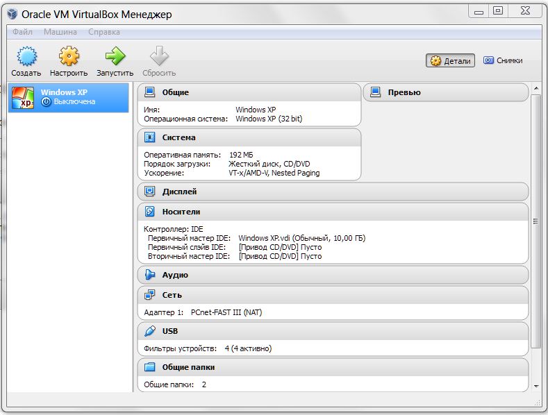This screenshot has width=548, height=415.
Task: Click the memory value 192 МБ
Action: click(241, 155)
